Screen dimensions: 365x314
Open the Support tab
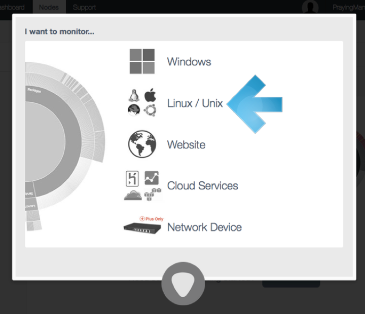[84, 7]
